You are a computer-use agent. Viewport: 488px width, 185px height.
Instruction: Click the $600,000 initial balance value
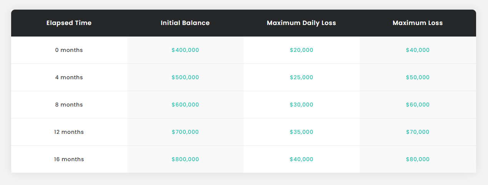[185, 105]
